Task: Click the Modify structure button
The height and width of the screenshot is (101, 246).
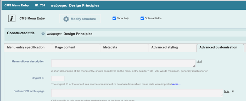Action: 80,19
